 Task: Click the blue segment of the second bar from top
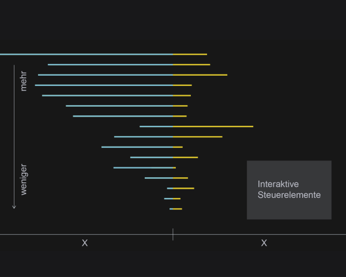click(110, 65)
